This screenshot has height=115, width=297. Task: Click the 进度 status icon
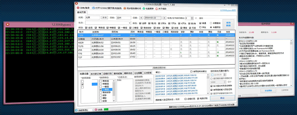[x=96, y=109]
